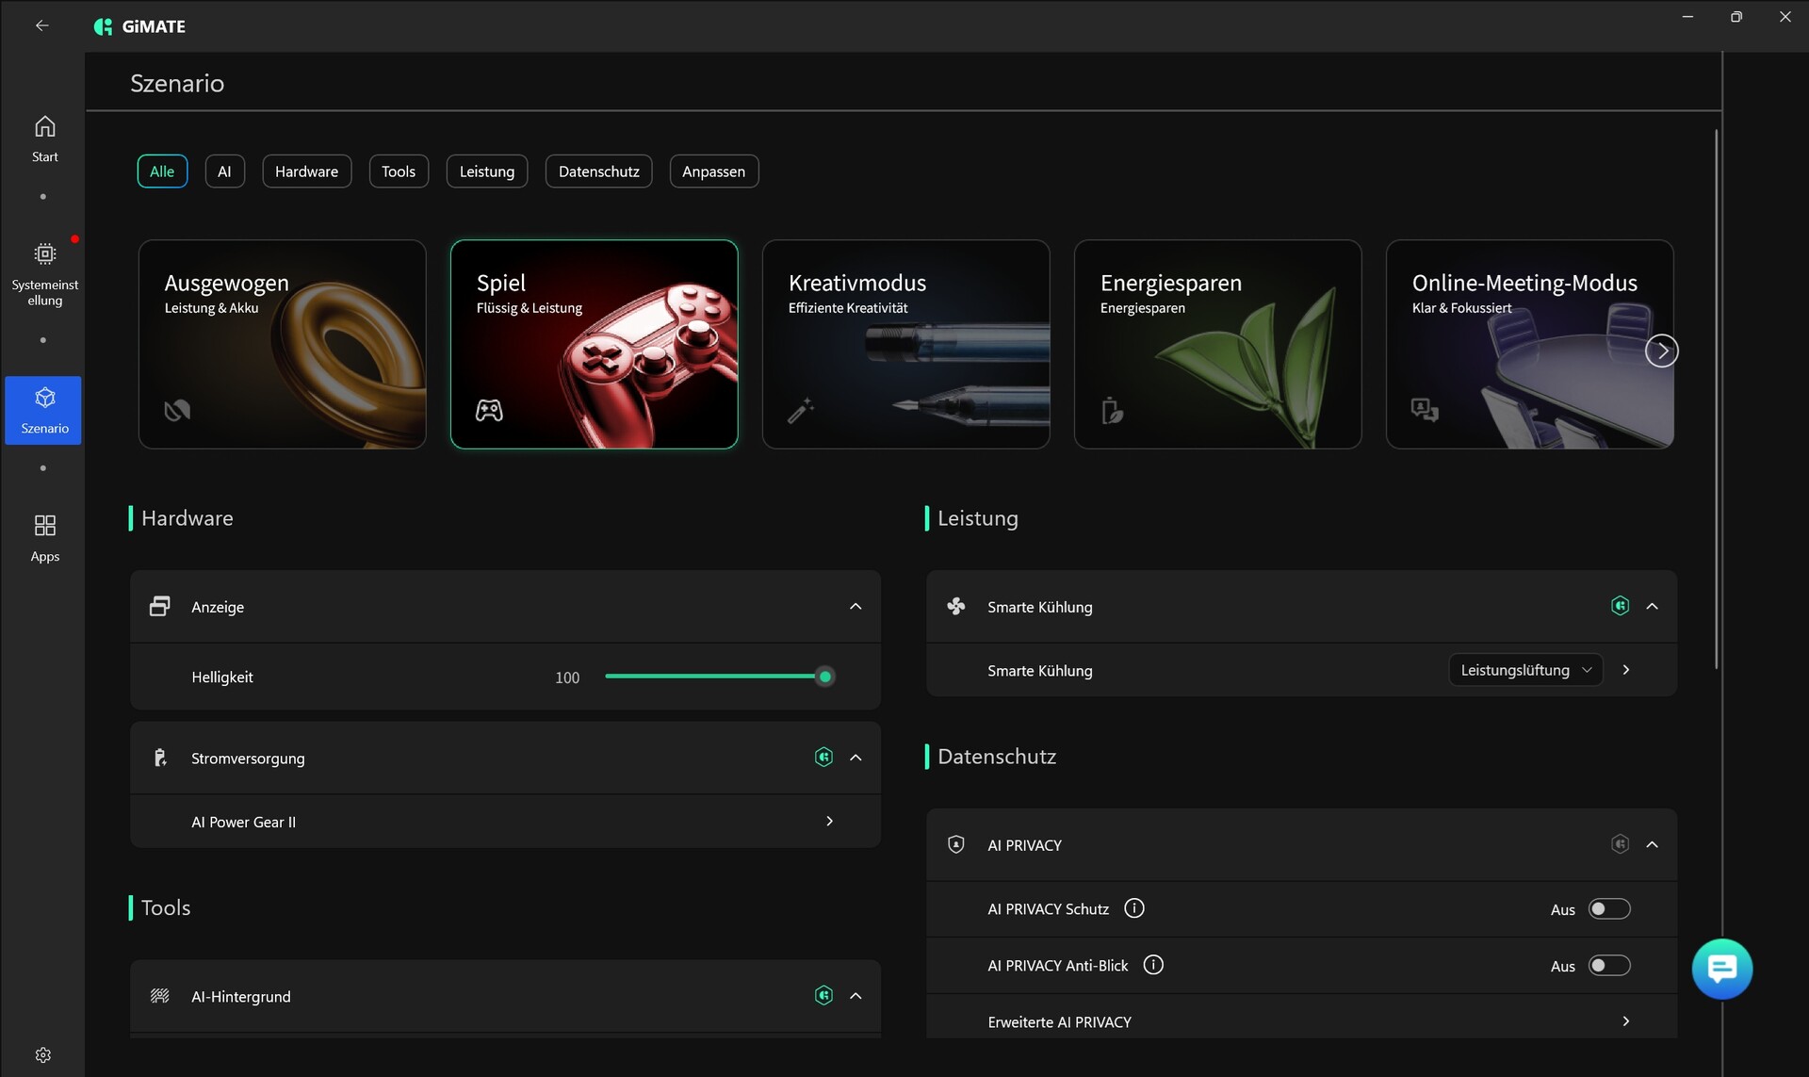
Task: Click info icon beside AI PRIVACY Anti-Blick
Action: pos(1153,965)
